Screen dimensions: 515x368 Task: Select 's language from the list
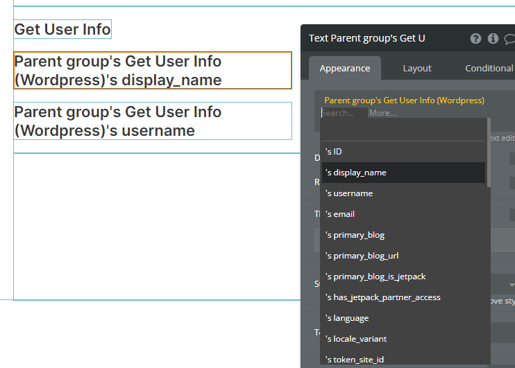click(347, 318)
